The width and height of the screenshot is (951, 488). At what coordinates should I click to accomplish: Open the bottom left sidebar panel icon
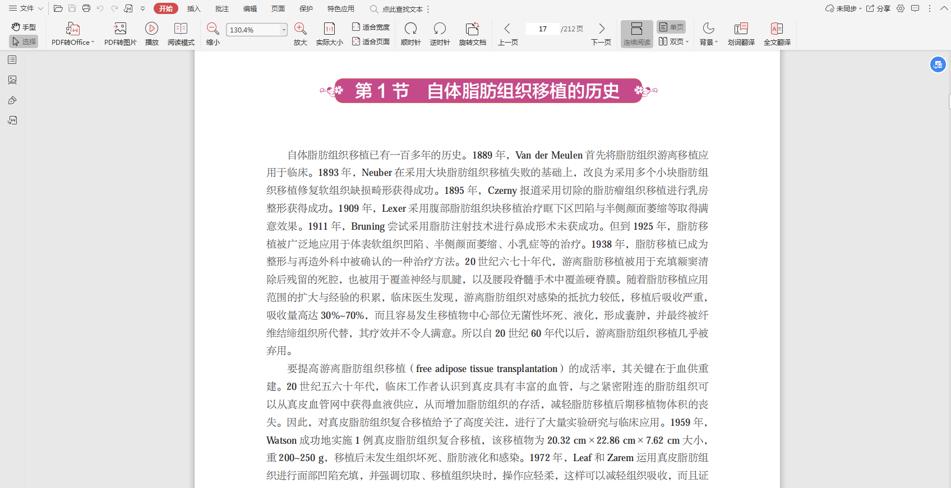click(x=12, y=120)
